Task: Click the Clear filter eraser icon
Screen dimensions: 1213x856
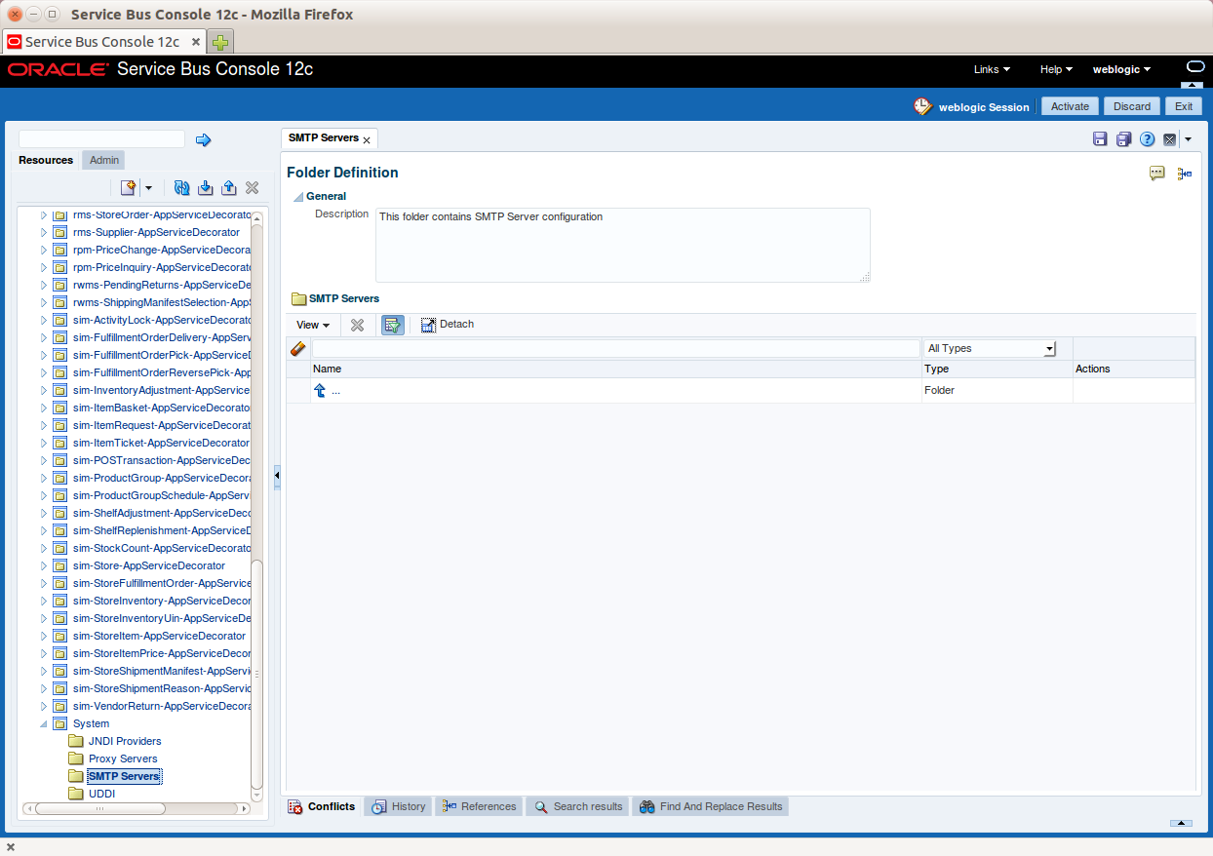Action: (x=298, y=348)
